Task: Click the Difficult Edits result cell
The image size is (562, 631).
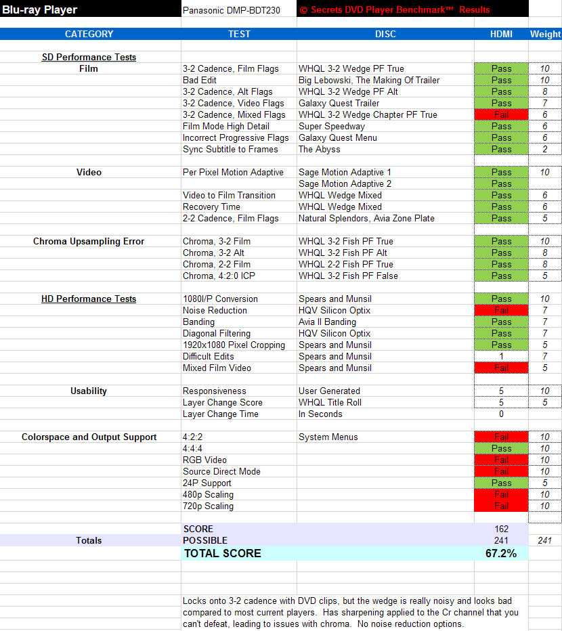Action: (x=501, y=356)
